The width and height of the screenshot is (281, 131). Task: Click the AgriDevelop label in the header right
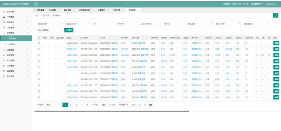pyautogui.click(x=271, y=4)
